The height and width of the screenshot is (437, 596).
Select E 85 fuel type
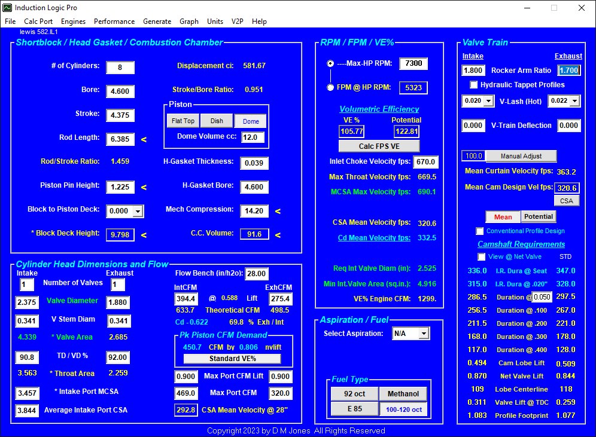tap(355, 409)
